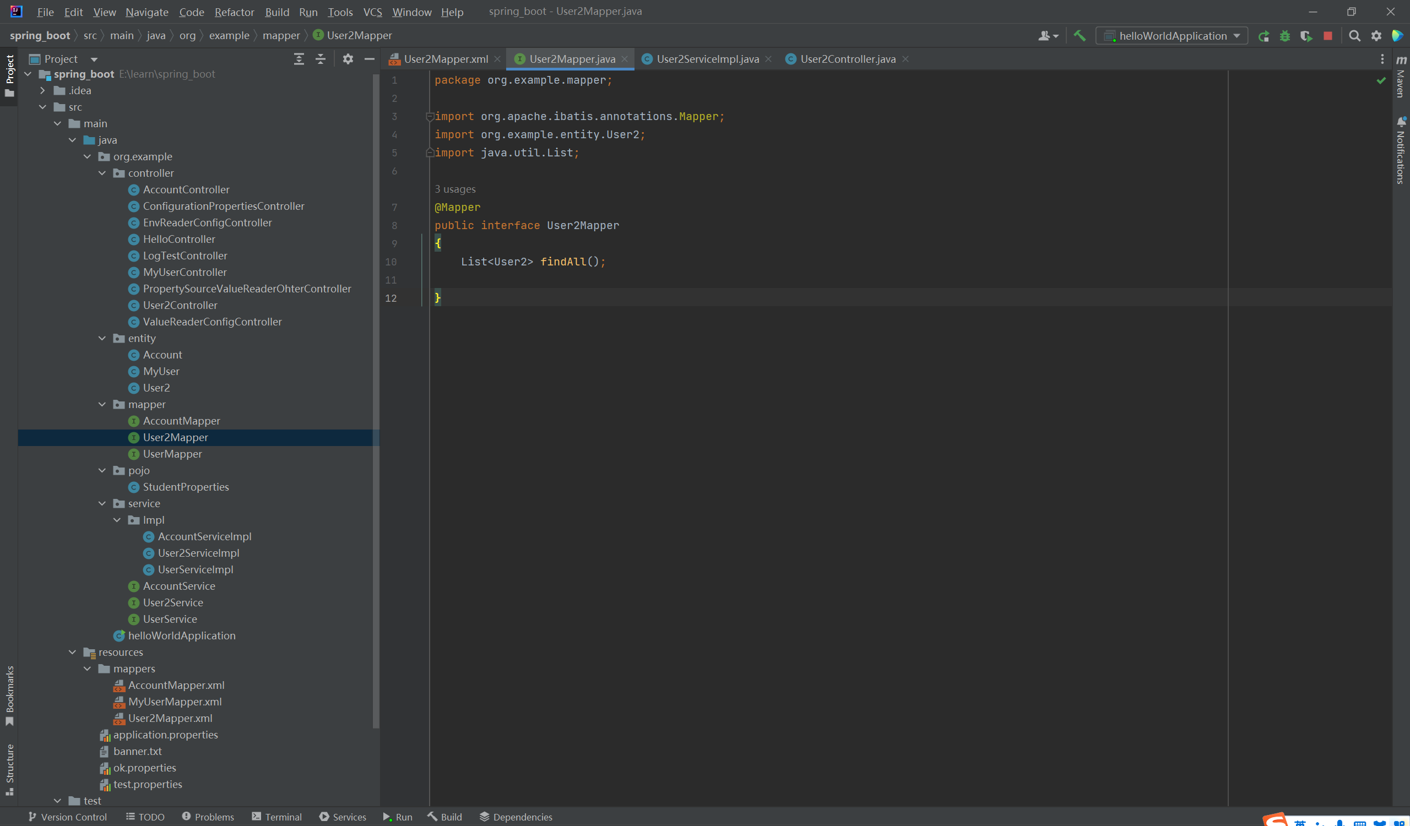Switch to User2ServiceImpl.java tab

[707, 59]
